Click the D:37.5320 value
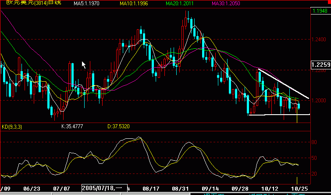This screenshot has height=195, width=331. point(118,126)
